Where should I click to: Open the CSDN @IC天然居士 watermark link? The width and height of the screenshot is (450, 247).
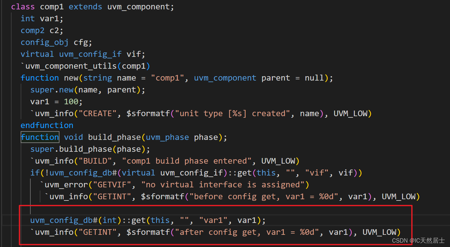418,240
